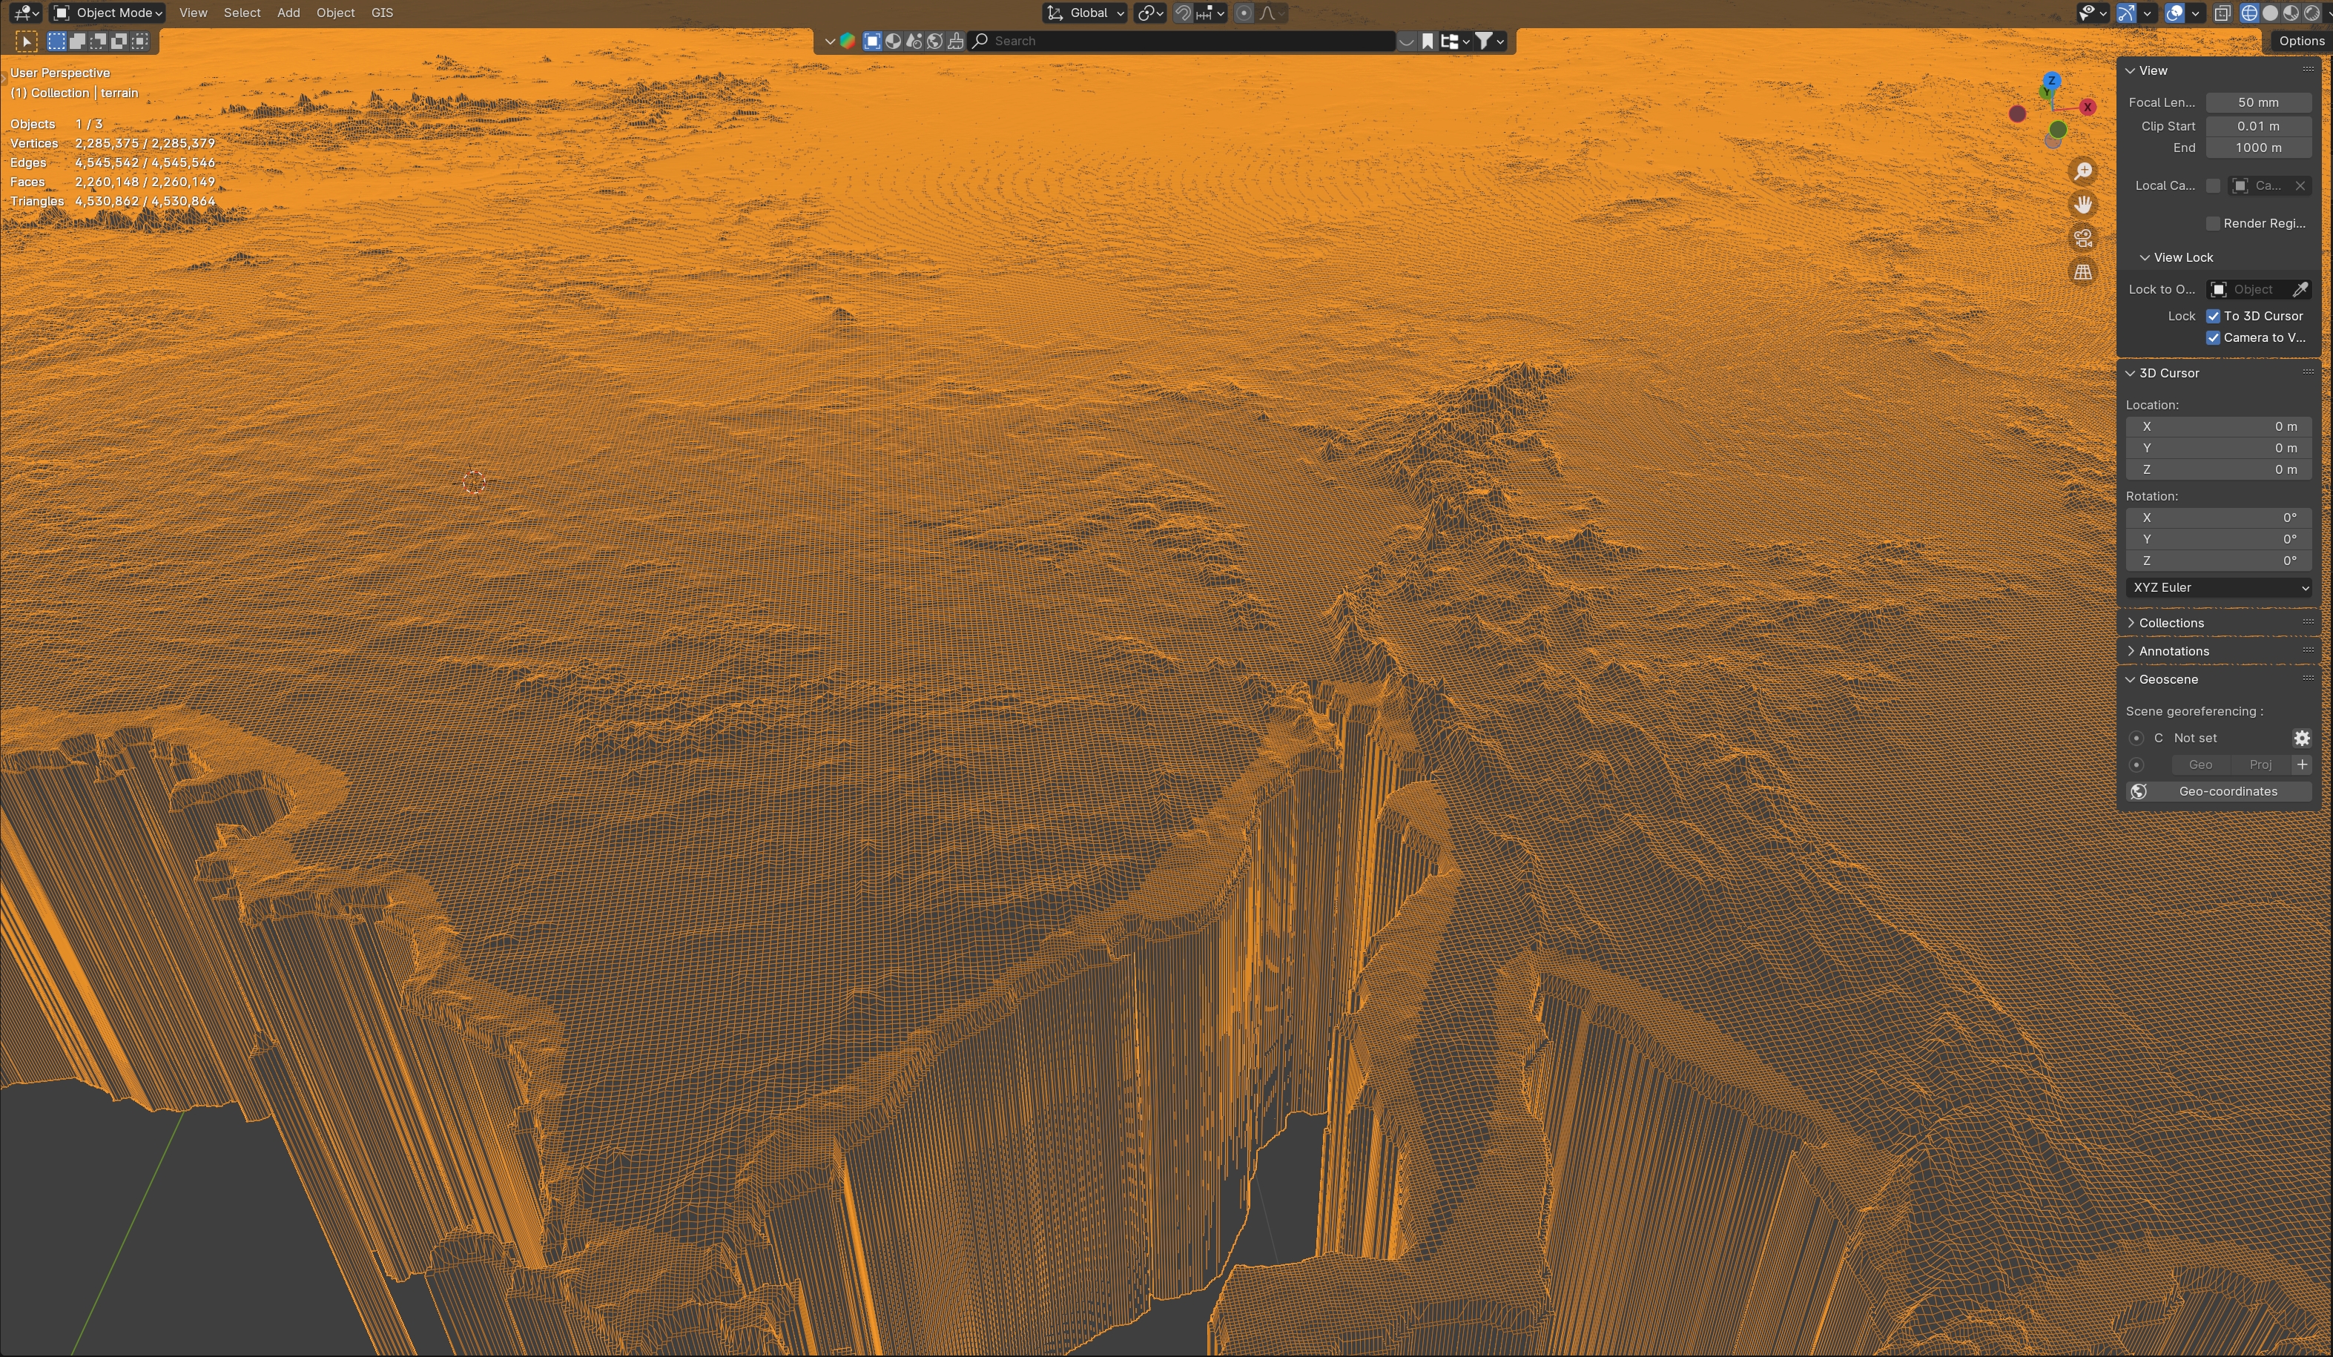Switch to perspective/orthographic grid icon
The width and height of the screenshot is (2333, 1357).
click(2083, 272)
